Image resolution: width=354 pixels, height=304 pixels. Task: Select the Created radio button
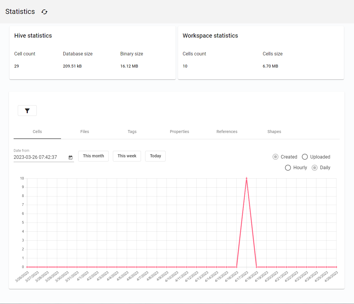[x=275, y=157]
